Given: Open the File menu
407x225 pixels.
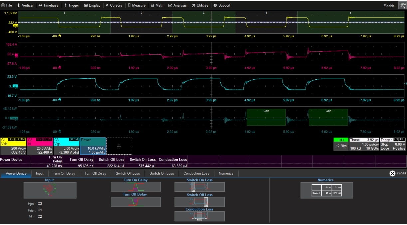Looking at the screenshot, I should [x=7, y=5].
